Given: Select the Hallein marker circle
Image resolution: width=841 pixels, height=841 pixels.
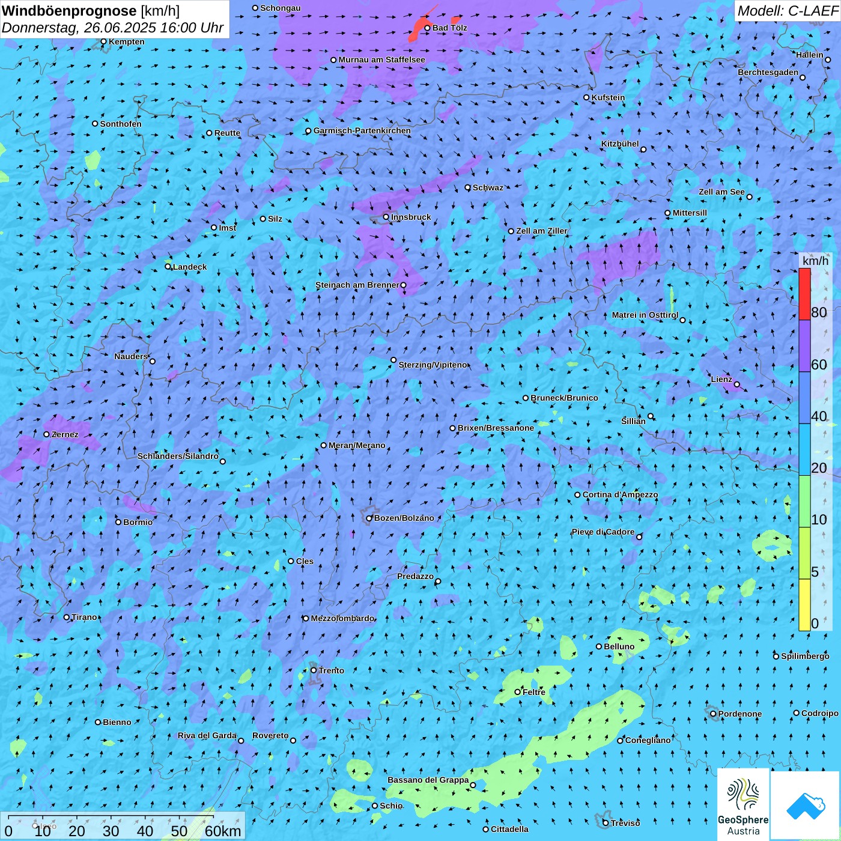Looking at the screenshot, I should 828,59.
